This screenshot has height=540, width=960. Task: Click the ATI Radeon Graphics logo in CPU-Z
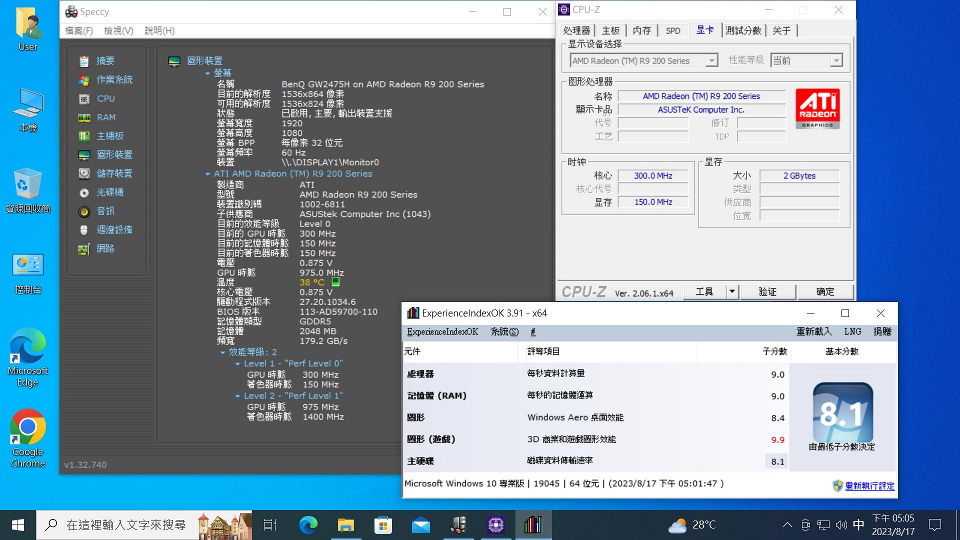[x=817, y=108]
